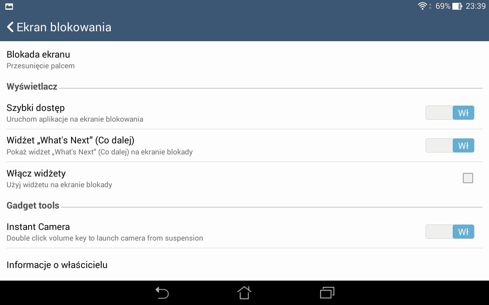The width and height of the screenshot is (489, 305).
Task: Open Informacje o właścicielu
Action: (x=244, y=265)
